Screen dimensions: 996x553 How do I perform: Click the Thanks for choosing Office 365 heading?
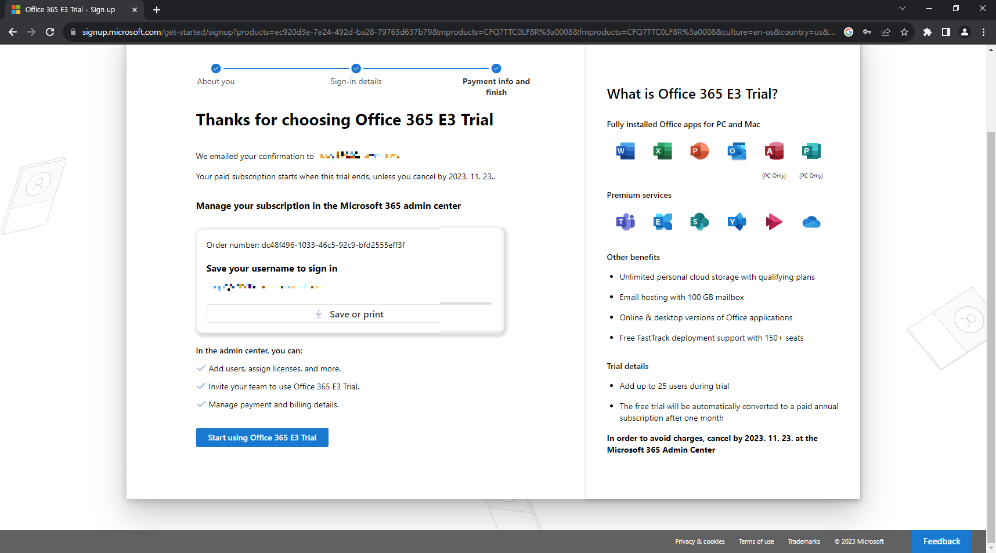click(x=345, y=120)
